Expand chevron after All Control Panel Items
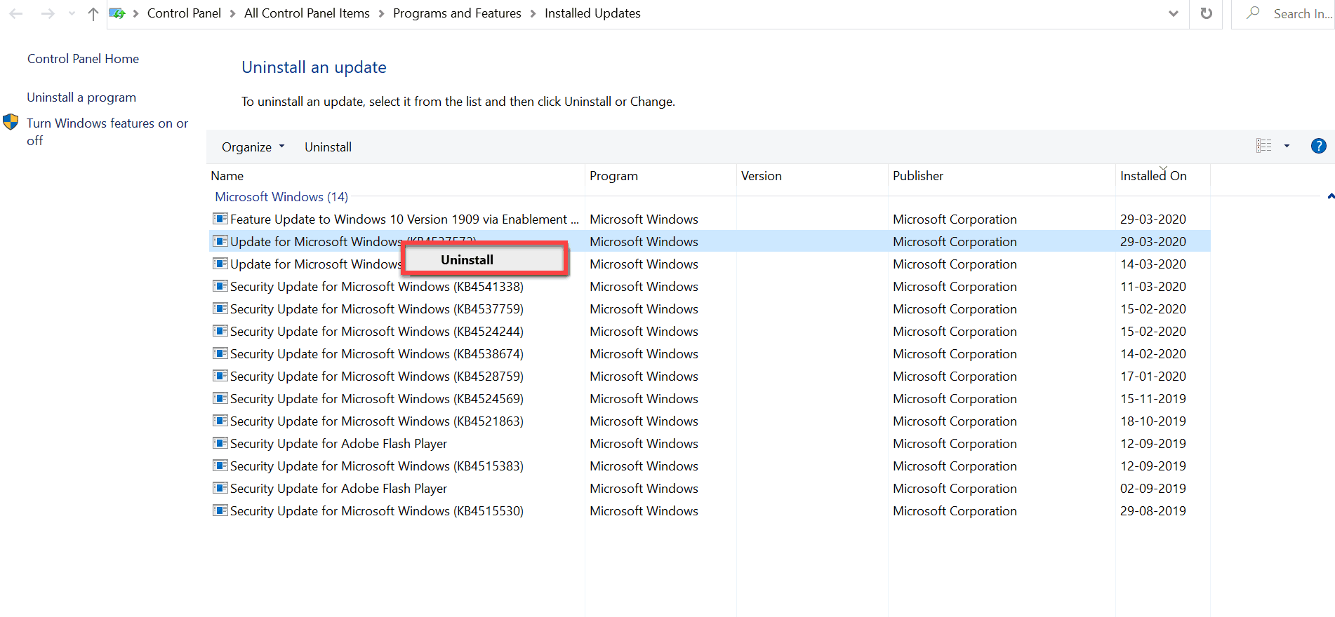The height and width of the screenshot is (617, 1335). coord(381,14)
